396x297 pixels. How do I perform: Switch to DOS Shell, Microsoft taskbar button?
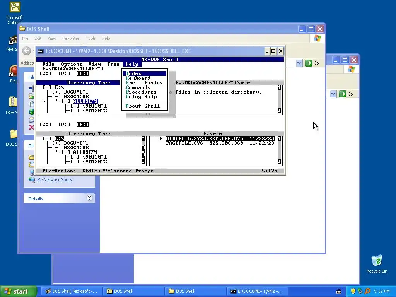coord(71,291)
